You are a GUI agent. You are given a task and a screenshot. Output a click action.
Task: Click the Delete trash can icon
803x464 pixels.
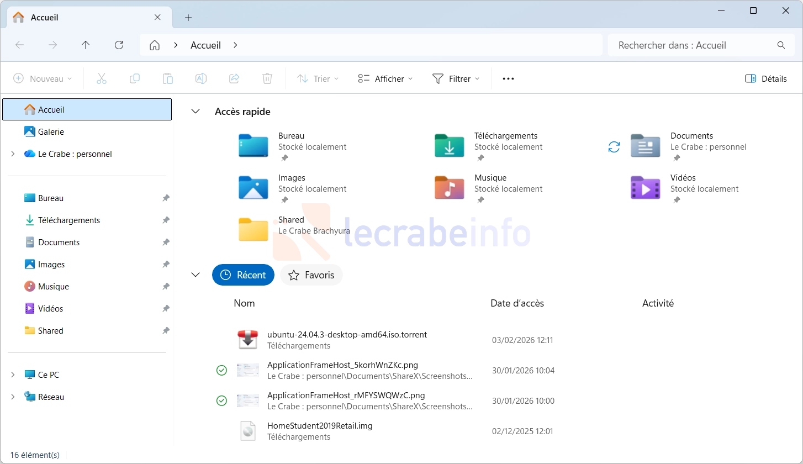click(267, 79)
